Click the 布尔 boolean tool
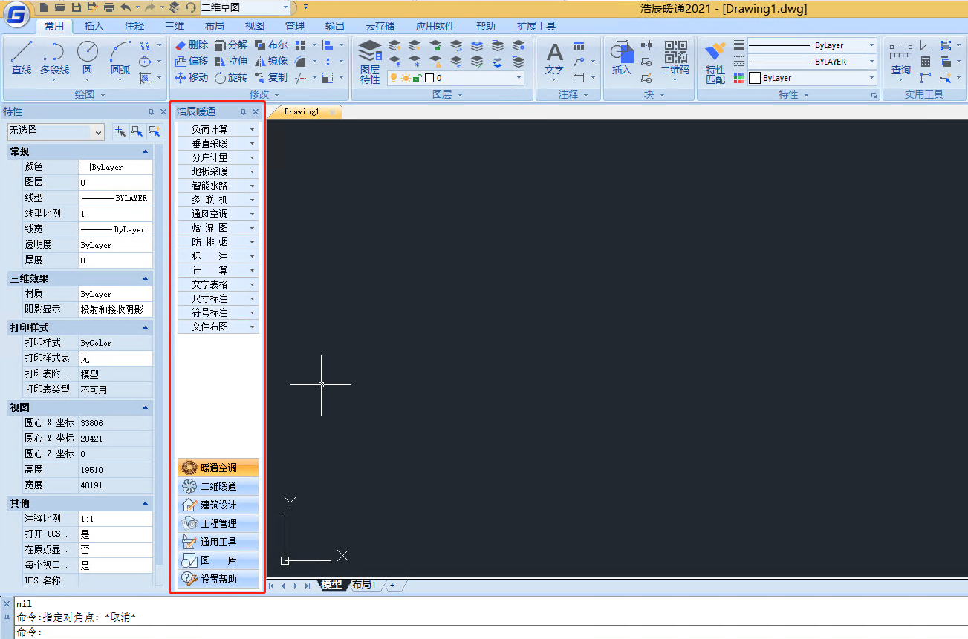 pos(271,45)
